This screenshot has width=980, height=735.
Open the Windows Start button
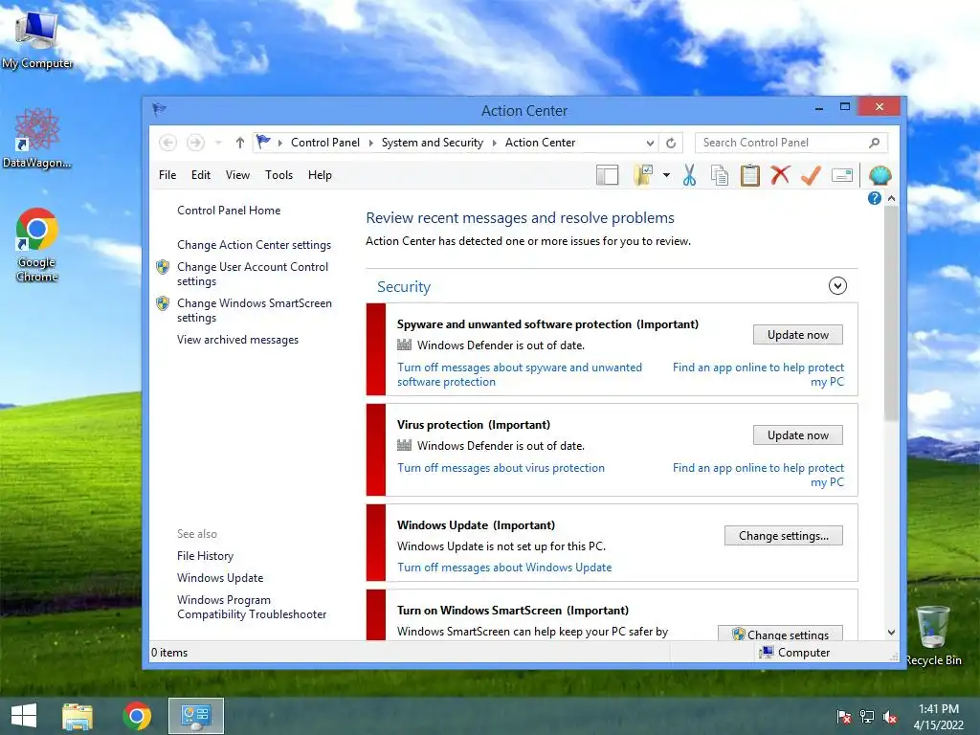coord(24,716)
